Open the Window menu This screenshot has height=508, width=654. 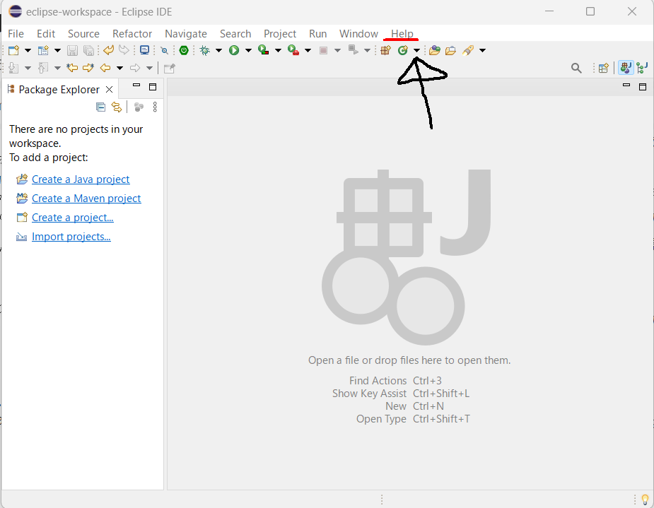[358, 34]
